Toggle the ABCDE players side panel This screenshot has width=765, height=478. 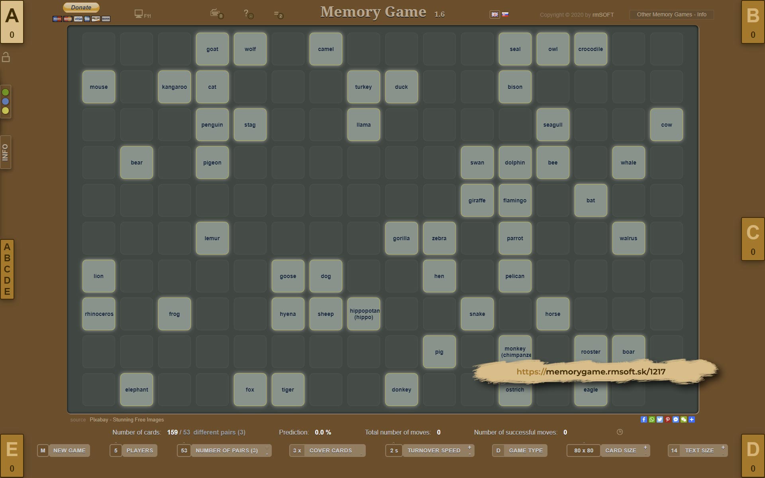point(7,269)
